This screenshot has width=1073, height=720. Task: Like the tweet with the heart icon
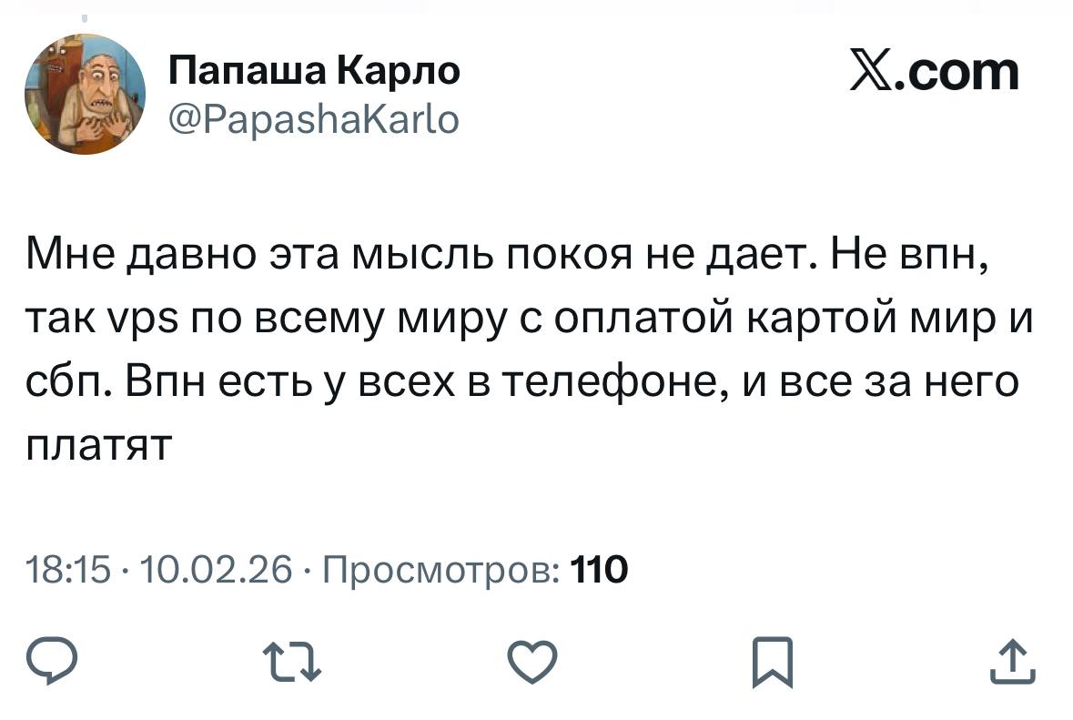(x=531, y=662)
